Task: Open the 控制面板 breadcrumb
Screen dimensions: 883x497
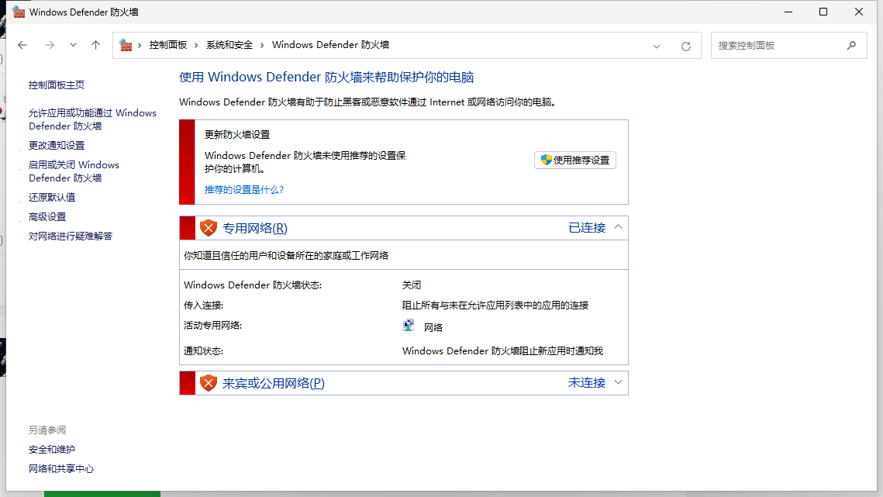Action: pos(167,45)
